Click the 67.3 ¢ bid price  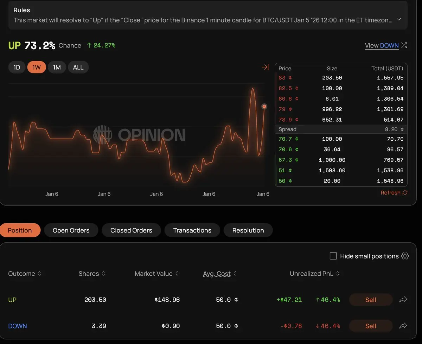[x=288, y=160]
